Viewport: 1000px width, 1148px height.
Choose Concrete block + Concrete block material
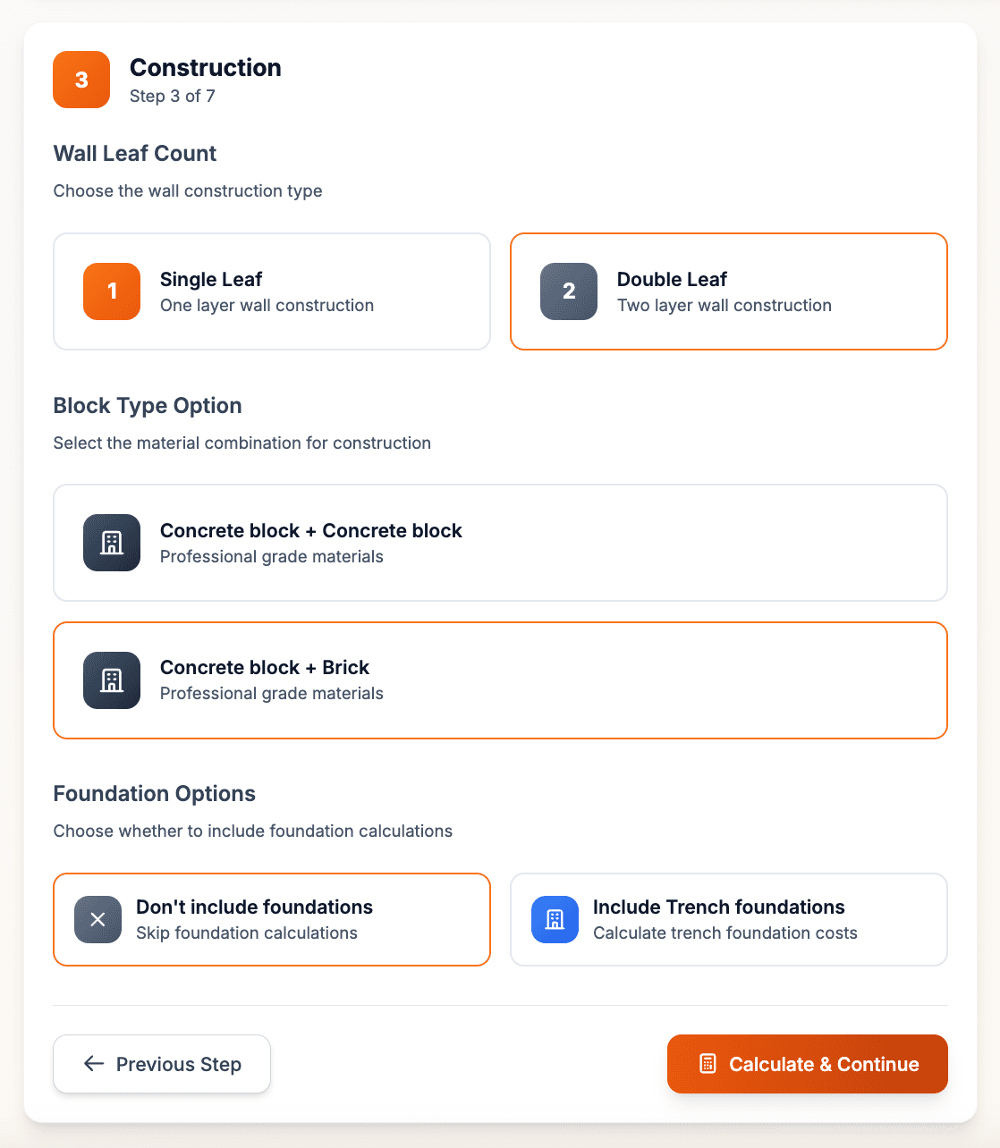(500, 543)
